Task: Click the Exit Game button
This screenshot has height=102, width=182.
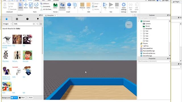Action: pos(136,7)
